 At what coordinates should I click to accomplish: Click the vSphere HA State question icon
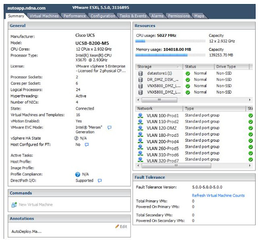pyautogui.click(x=76, y=138)
